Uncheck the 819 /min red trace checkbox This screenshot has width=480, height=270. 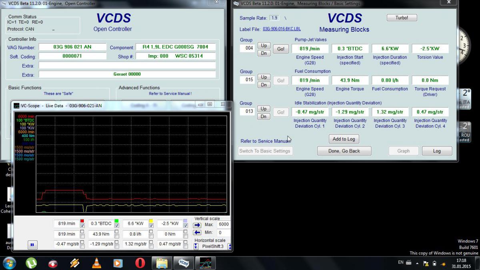(x=82, y=226)
